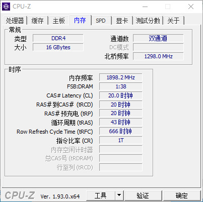Open the 主板 tab
This screenshot has width=203, height=202.
click(58, 21)
